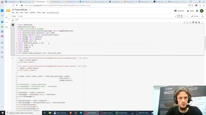Collapse the header with chevron up
206x115 pixels.
pyautogui.click(x=202, y=16)
